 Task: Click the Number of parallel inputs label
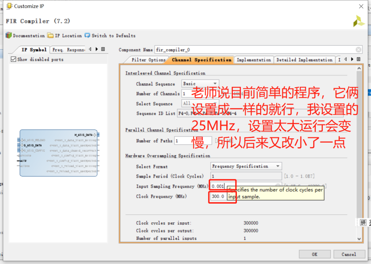coord(166,238)
